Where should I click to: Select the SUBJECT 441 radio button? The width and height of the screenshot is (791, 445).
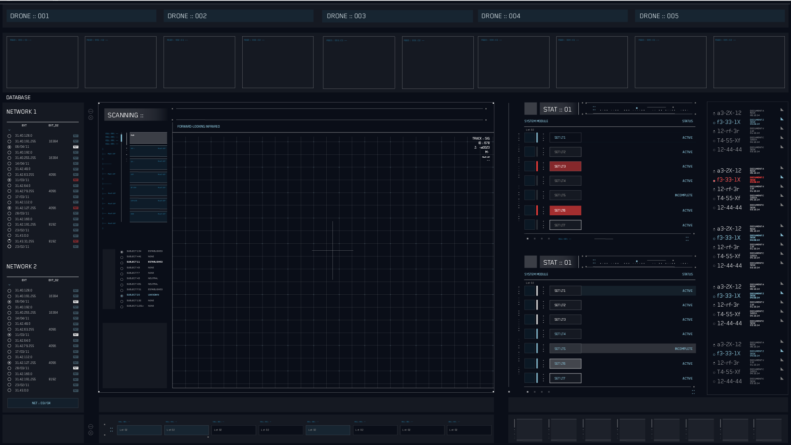(x=122, y=257)
